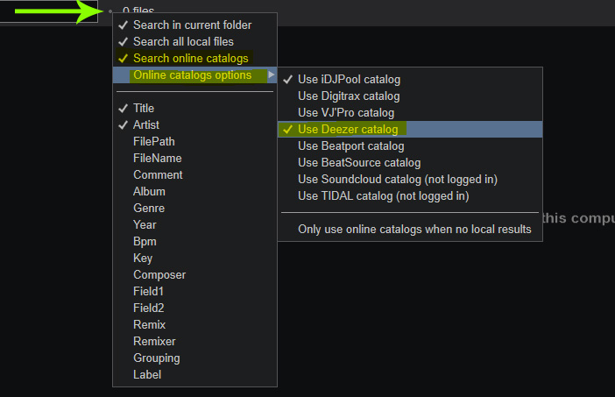Click the search options dot next to the arrow

[110, 11]
